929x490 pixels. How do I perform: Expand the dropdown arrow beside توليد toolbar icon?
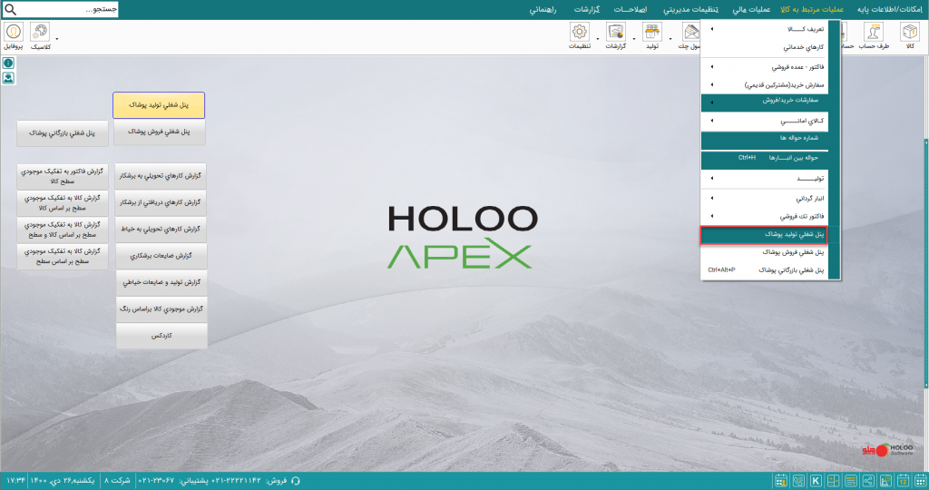[670, 39]
